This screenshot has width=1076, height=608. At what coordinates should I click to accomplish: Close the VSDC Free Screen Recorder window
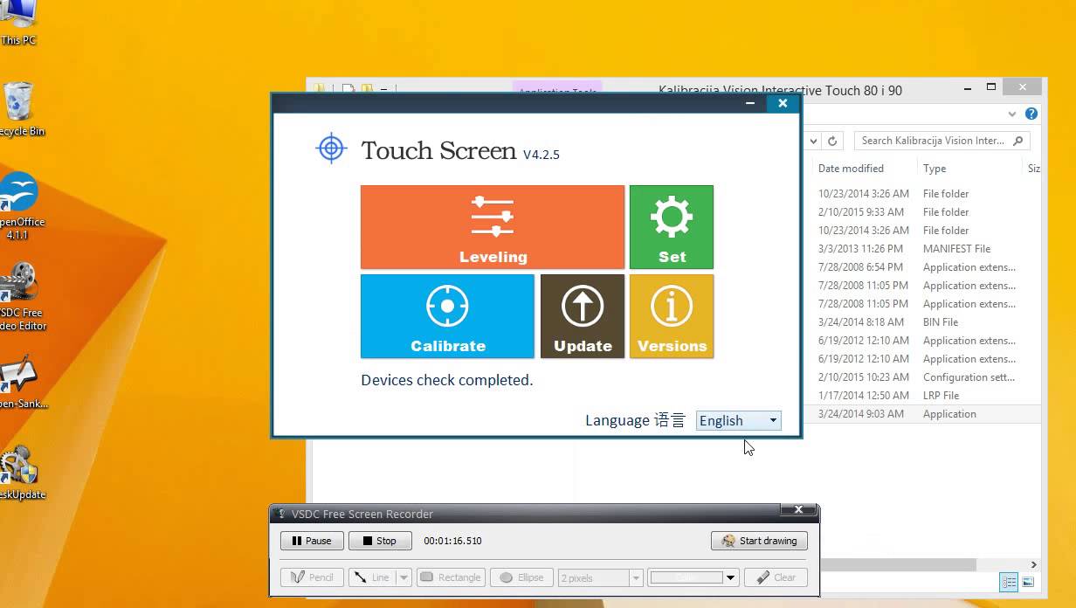(798, 509)
